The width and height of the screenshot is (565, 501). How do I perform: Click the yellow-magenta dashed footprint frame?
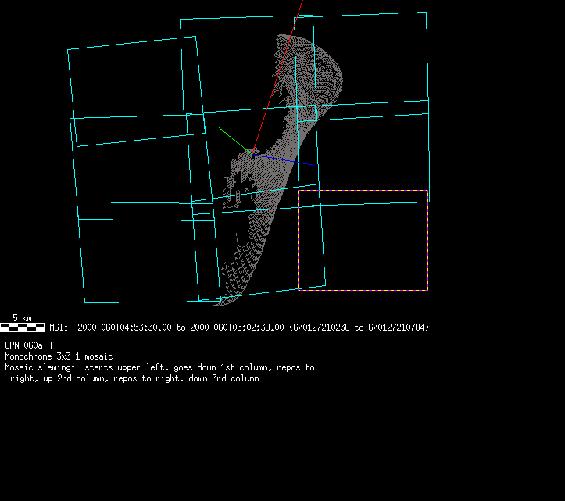click(x=363, y=240)
